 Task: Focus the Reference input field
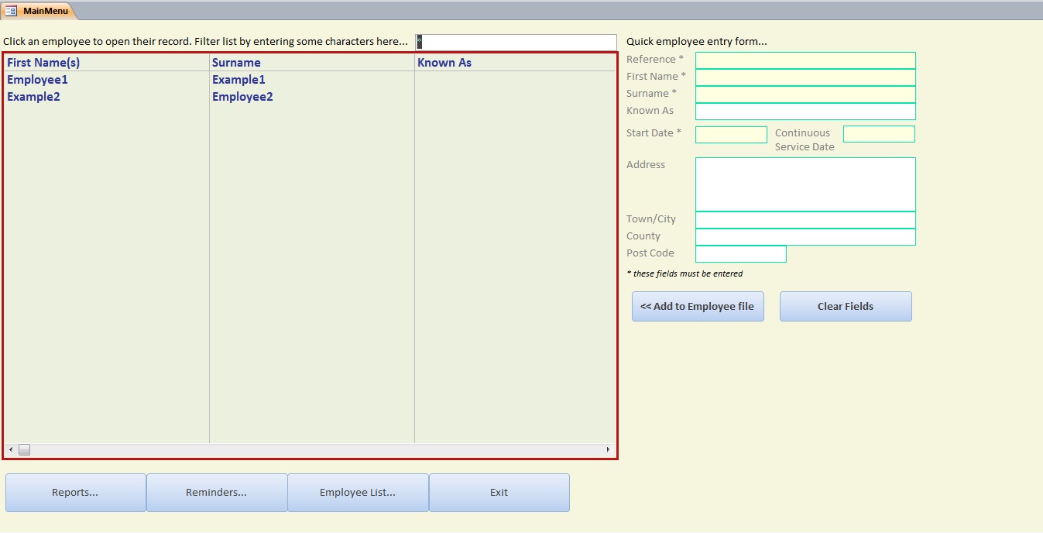click(x=805, y=60)
